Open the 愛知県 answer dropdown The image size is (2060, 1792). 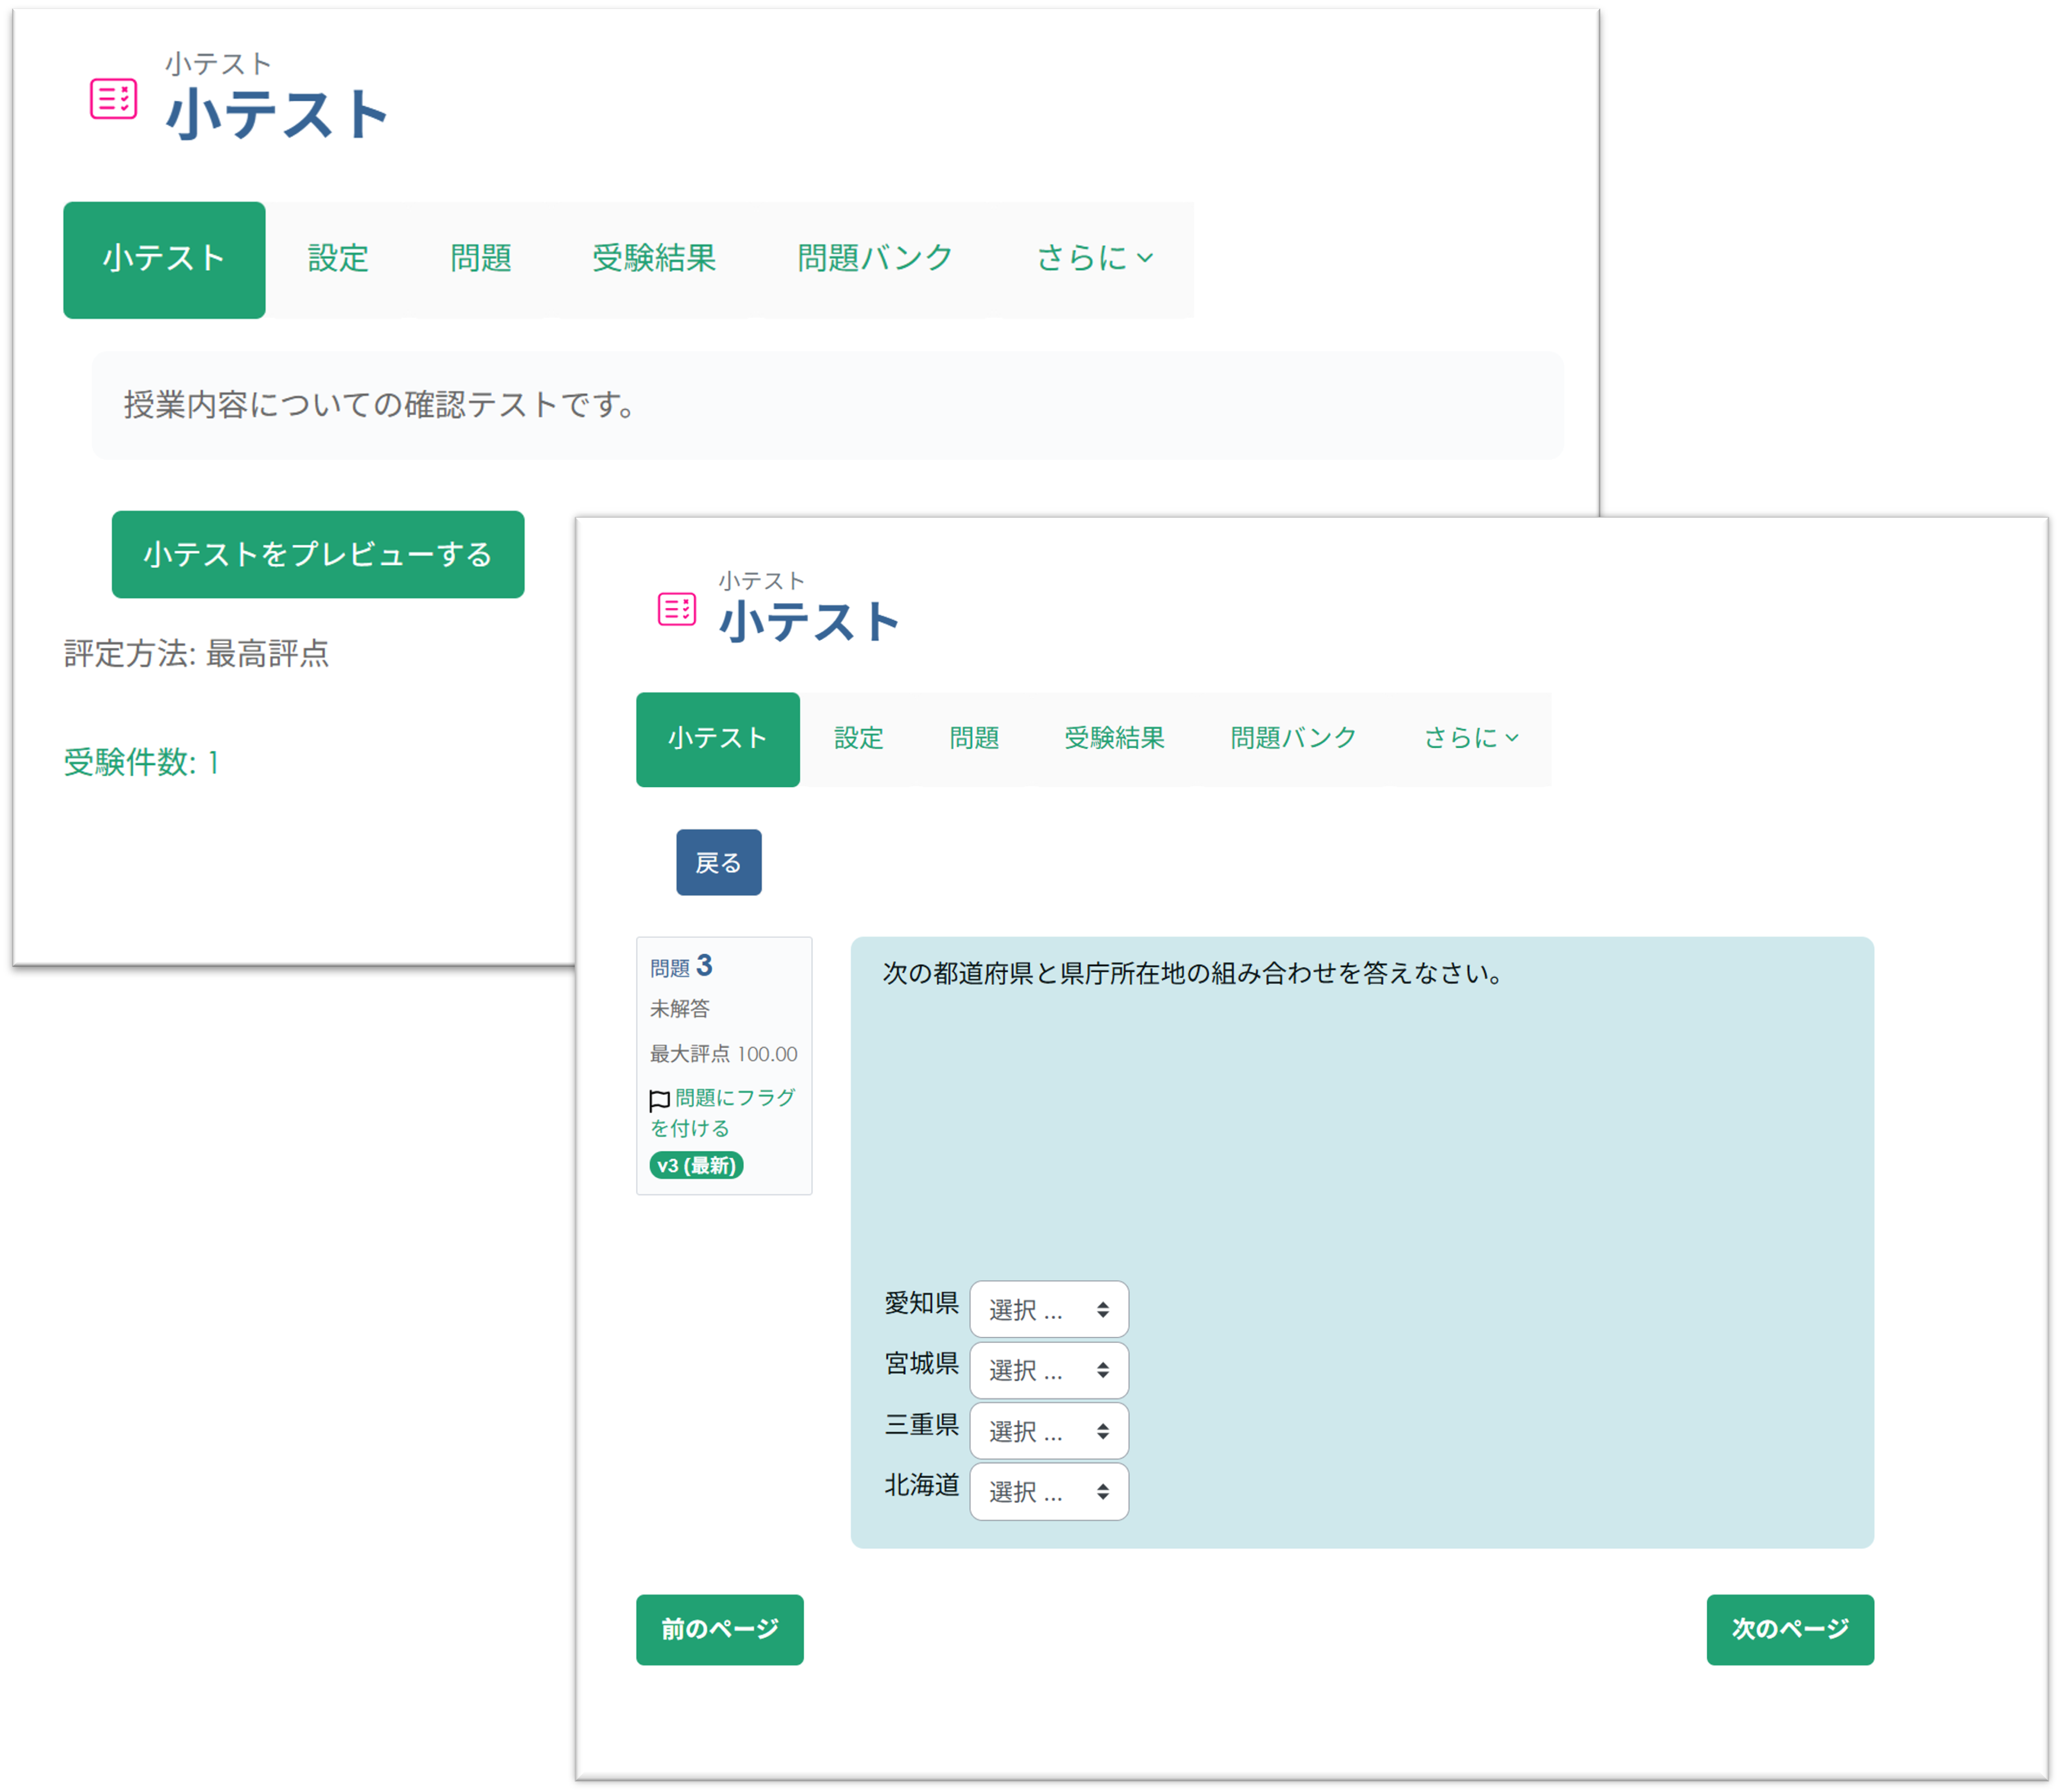pos(1048,1308)
